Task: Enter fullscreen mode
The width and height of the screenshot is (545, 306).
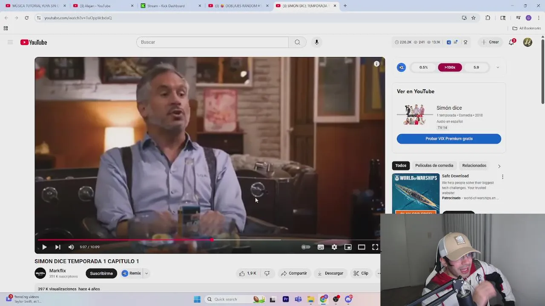Action: 375,247
